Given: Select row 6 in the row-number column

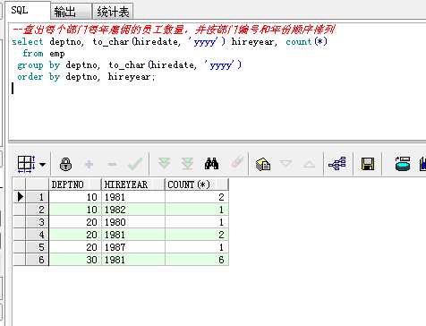Looking at the screenshot, I should point(37,260).
